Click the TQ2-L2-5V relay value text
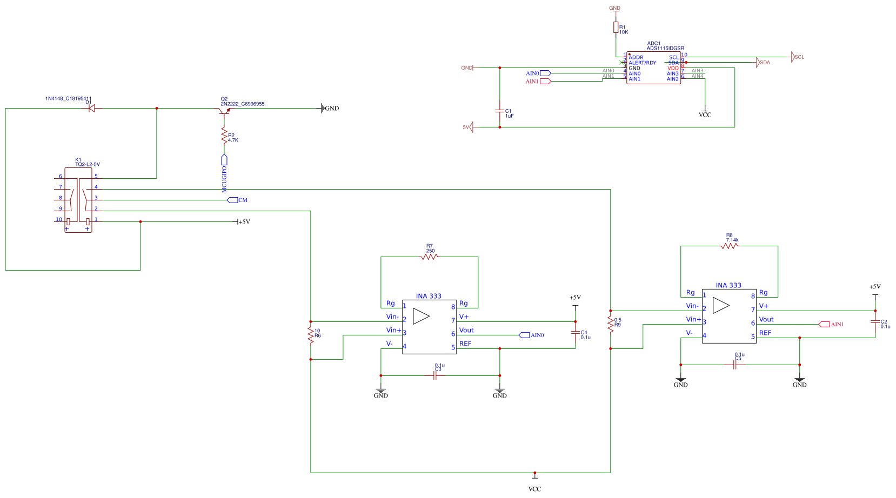This screenshot has width=896, height=498. (88, 164)
